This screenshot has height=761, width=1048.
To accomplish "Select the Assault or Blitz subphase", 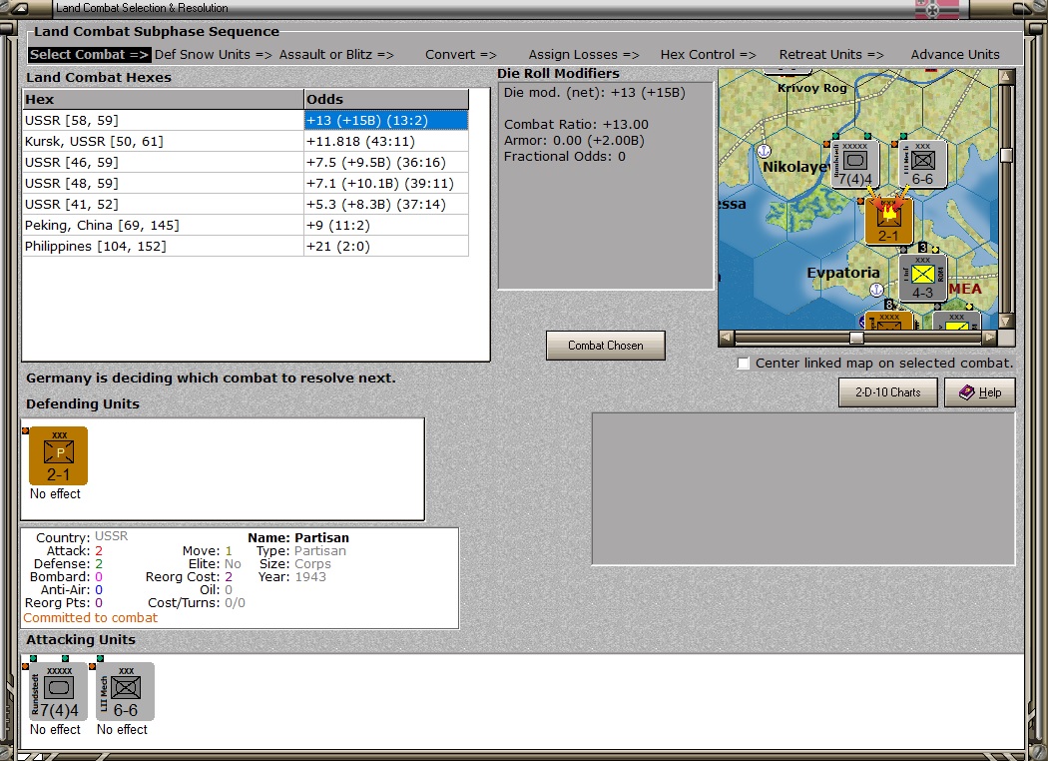I will coord(336,55).
